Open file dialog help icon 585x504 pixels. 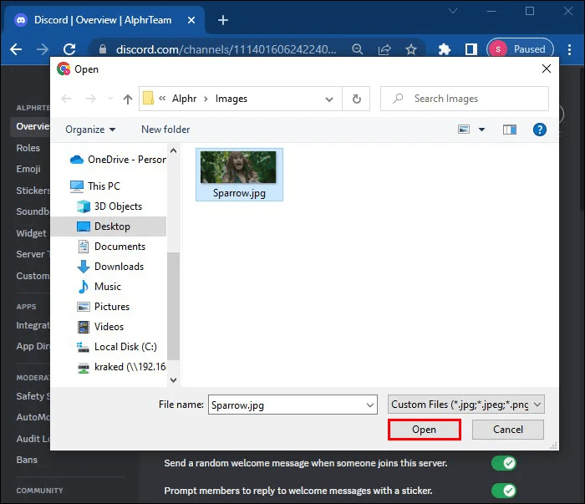click(x=540, y=130)
